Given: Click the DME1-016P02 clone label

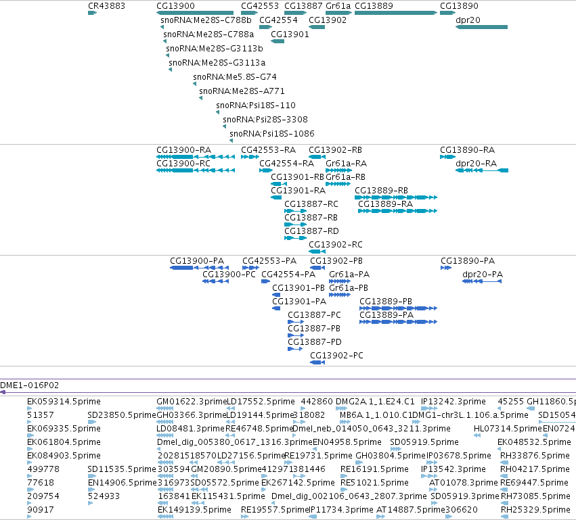Looking at the screenshot, I should (29, 385).
